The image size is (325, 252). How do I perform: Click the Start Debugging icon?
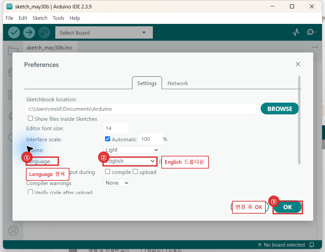[x=44, y=33]
